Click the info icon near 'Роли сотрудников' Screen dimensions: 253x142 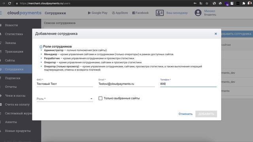click(x=41, y=47)
